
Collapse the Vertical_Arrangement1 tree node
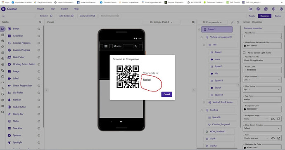(202, 37)
